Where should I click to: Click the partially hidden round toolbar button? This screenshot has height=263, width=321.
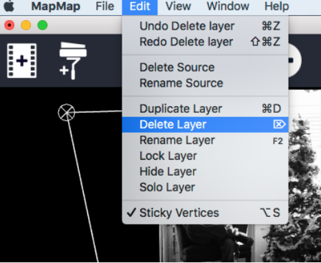point(295,60)
